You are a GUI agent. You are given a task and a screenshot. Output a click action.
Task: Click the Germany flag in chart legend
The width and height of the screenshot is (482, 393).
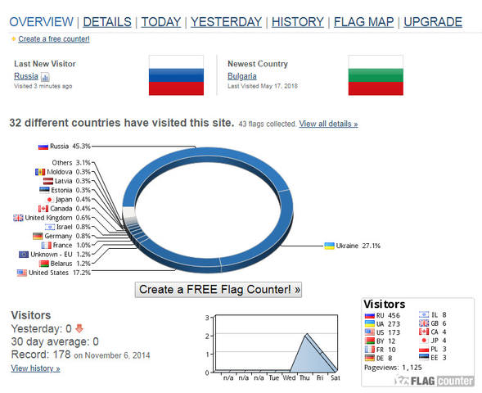tap(38, 236)
